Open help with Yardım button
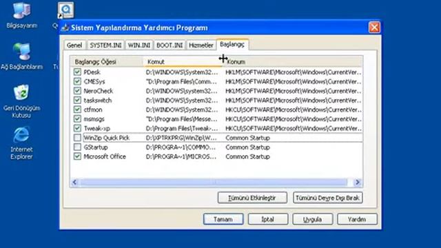 coord(357,219)
